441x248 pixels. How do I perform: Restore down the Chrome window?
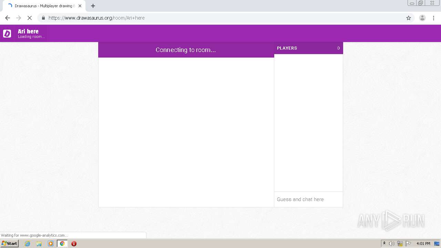(421, 3)
